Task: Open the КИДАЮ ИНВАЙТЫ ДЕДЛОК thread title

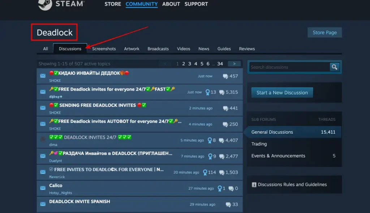Action: (89, 73)
